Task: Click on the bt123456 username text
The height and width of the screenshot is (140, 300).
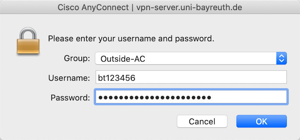Action: pyautogui.click(x=117, y=78)
